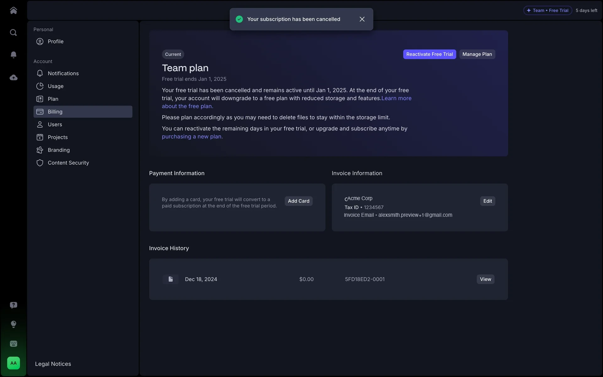Screen dimensions: 603x377
Task: Click the invoice document icon for Dec 18
Action: pyautogui.click(x=171, y=279)
